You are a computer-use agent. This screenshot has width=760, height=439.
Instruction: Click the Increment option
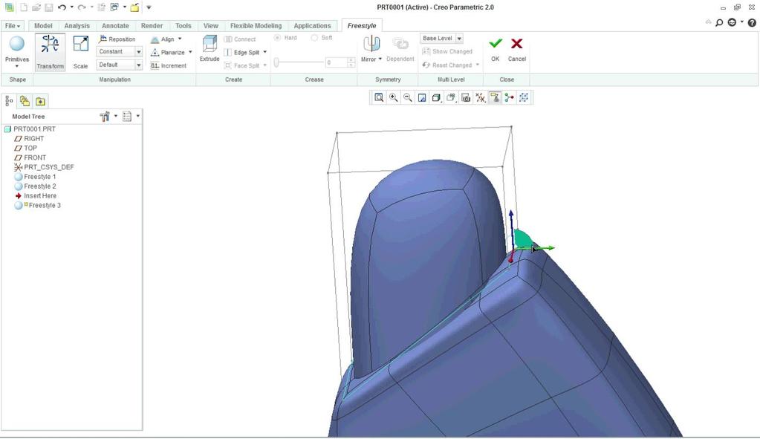click(x=169, y=65)
